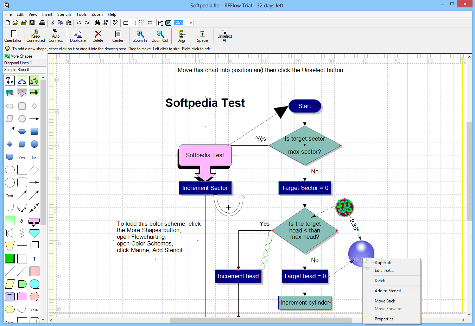
Task: Open the File menu
Action: (8, 14)
